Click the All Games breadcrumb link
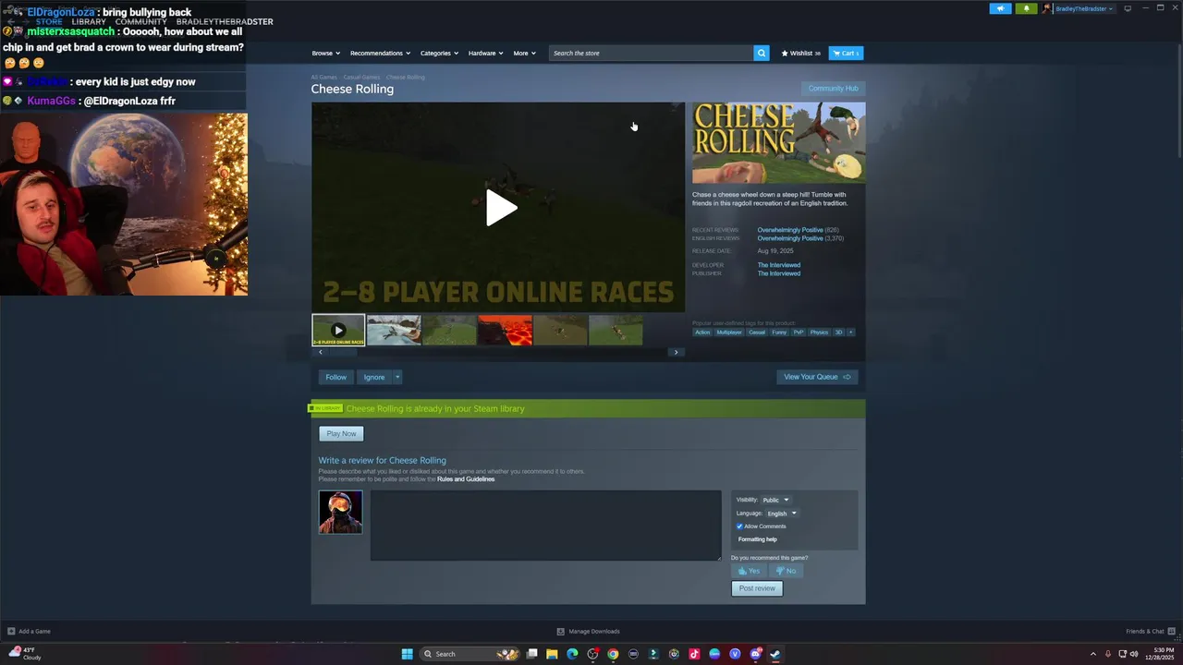 (x=323, y=77)
